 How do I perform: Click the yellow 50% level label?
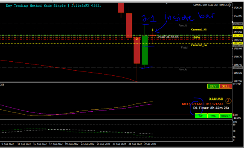tap(197, 37)
